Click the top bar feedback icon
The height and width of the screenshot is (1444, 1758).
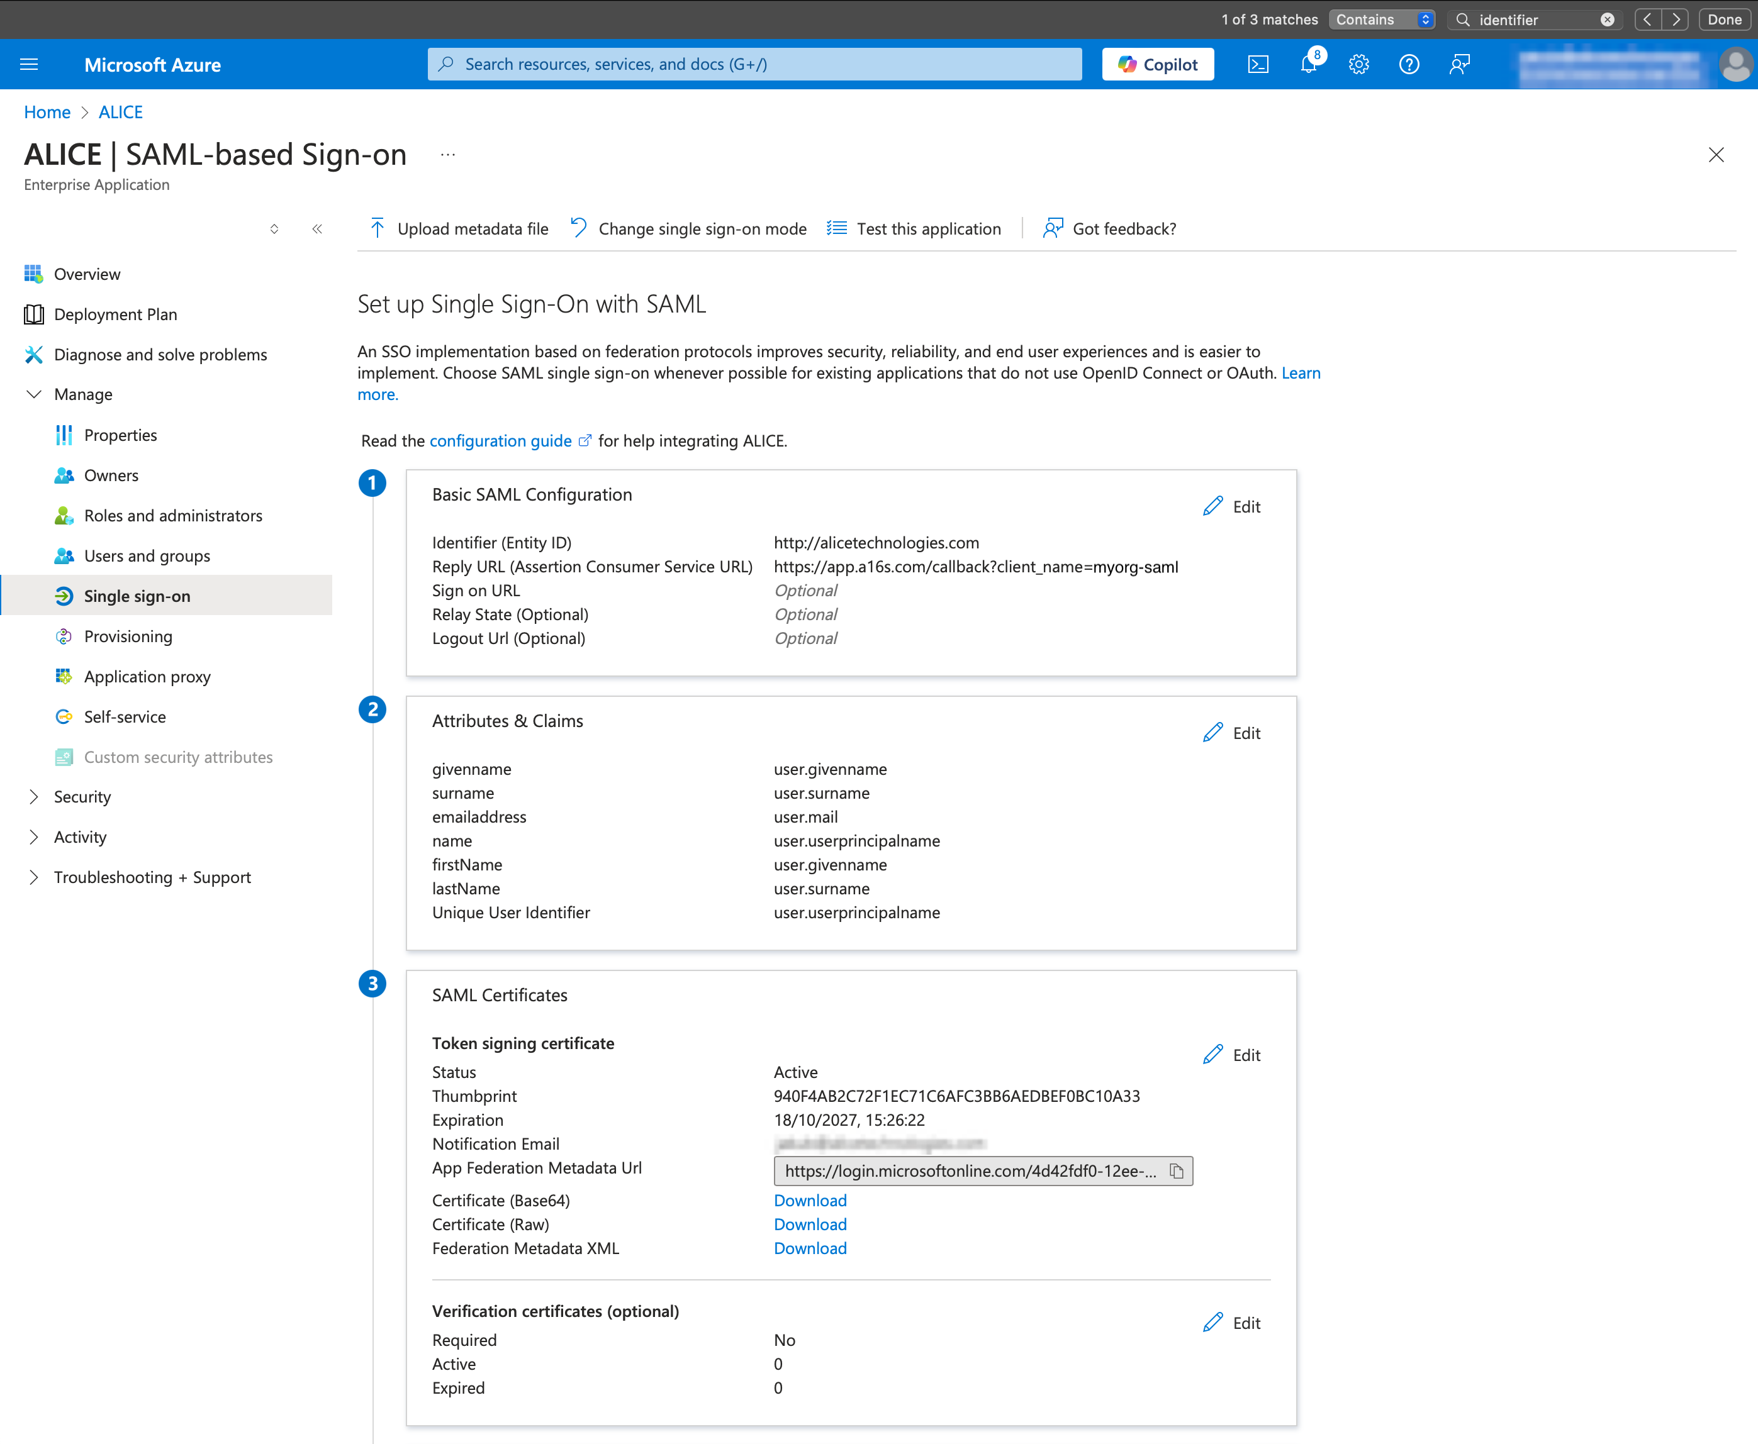coord(1459,64)
